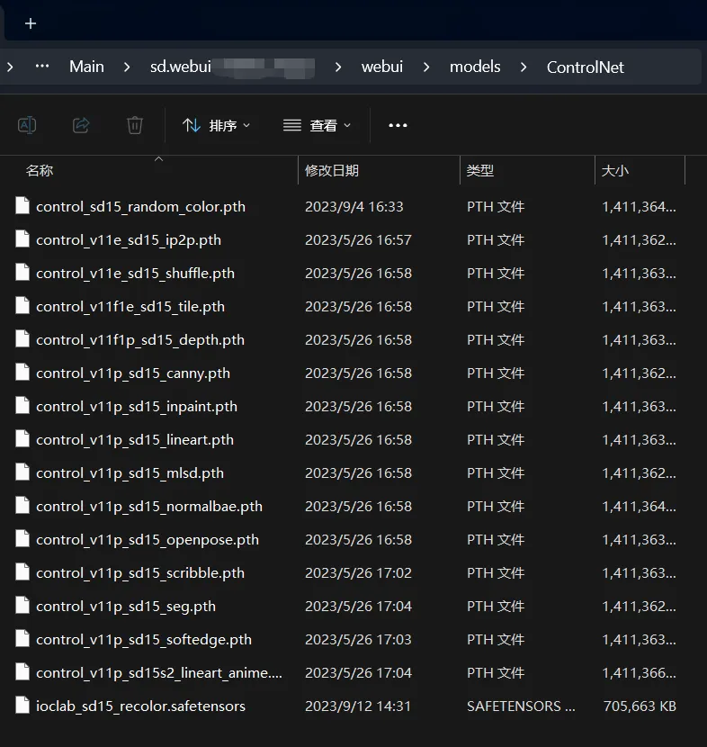Expand breadcrumb chevron after models
Image resolution: width=707 pixels, height=747 pixels.
[x=524, y=67]
